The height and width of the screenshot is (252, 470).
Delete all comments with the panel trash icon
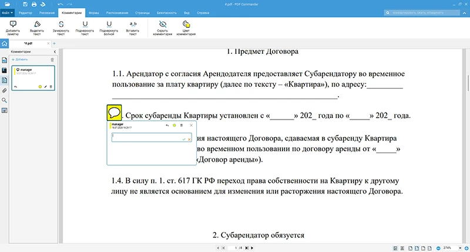pyautogui.click(x=52, y=60)
